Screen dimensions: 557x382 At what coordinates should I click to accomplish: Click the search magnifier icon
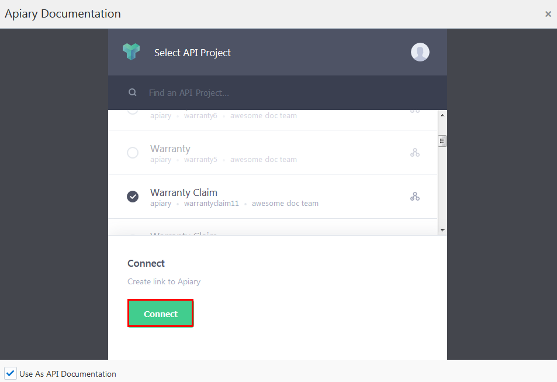pyautogui.click(x=132, y=92)
